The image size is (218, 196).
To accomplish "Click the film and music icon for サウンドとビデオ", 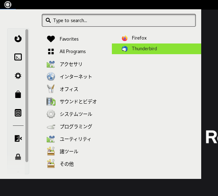I will [x=51, y=102].
